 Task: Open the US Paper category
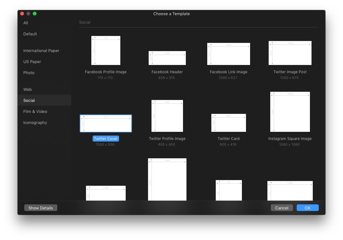pos(32,62)
